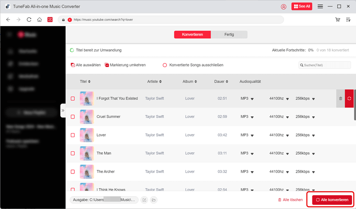
Task: Click The Archer album thumbnail
Action: click(87, 172)
